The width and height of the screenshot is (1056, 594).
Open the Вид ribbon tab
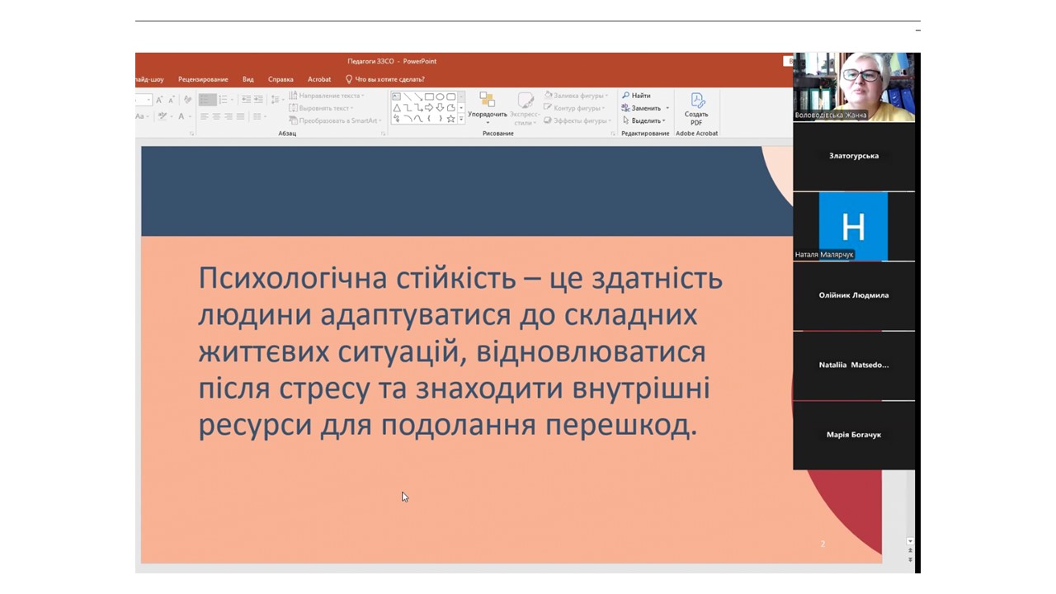pyautogui.click(x=248, y=79)
